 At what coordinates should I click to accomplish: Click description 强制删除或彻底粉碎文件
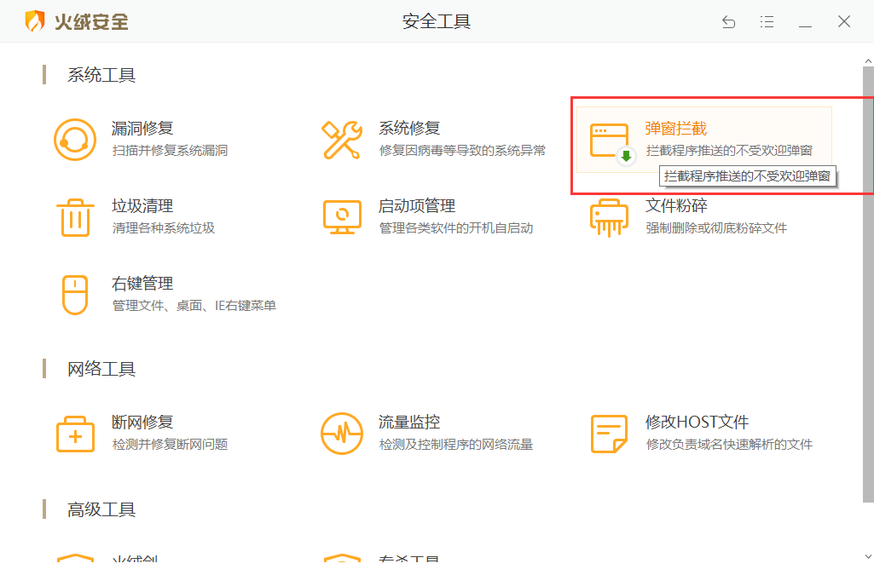(x=716, y=228)
